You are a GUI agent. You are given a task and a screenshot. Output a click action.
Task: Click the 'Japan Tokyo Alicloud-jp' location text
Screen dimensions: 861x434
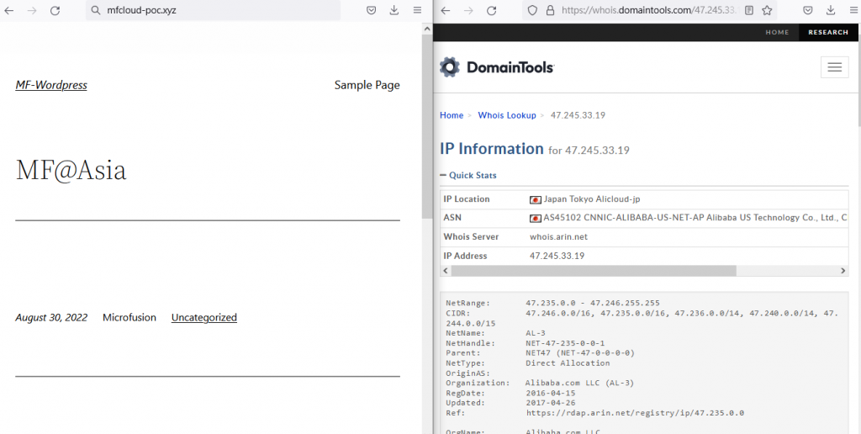click(x=592, y=199)
